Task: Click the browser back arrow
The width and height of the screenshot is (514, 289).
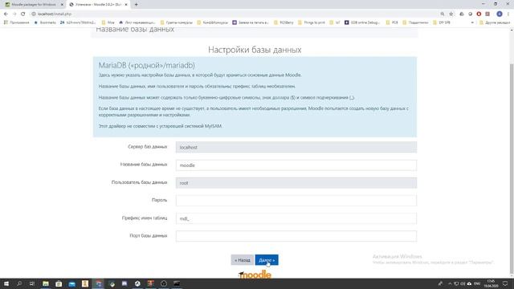Action: pyautogui.click(x=6, y=14)
